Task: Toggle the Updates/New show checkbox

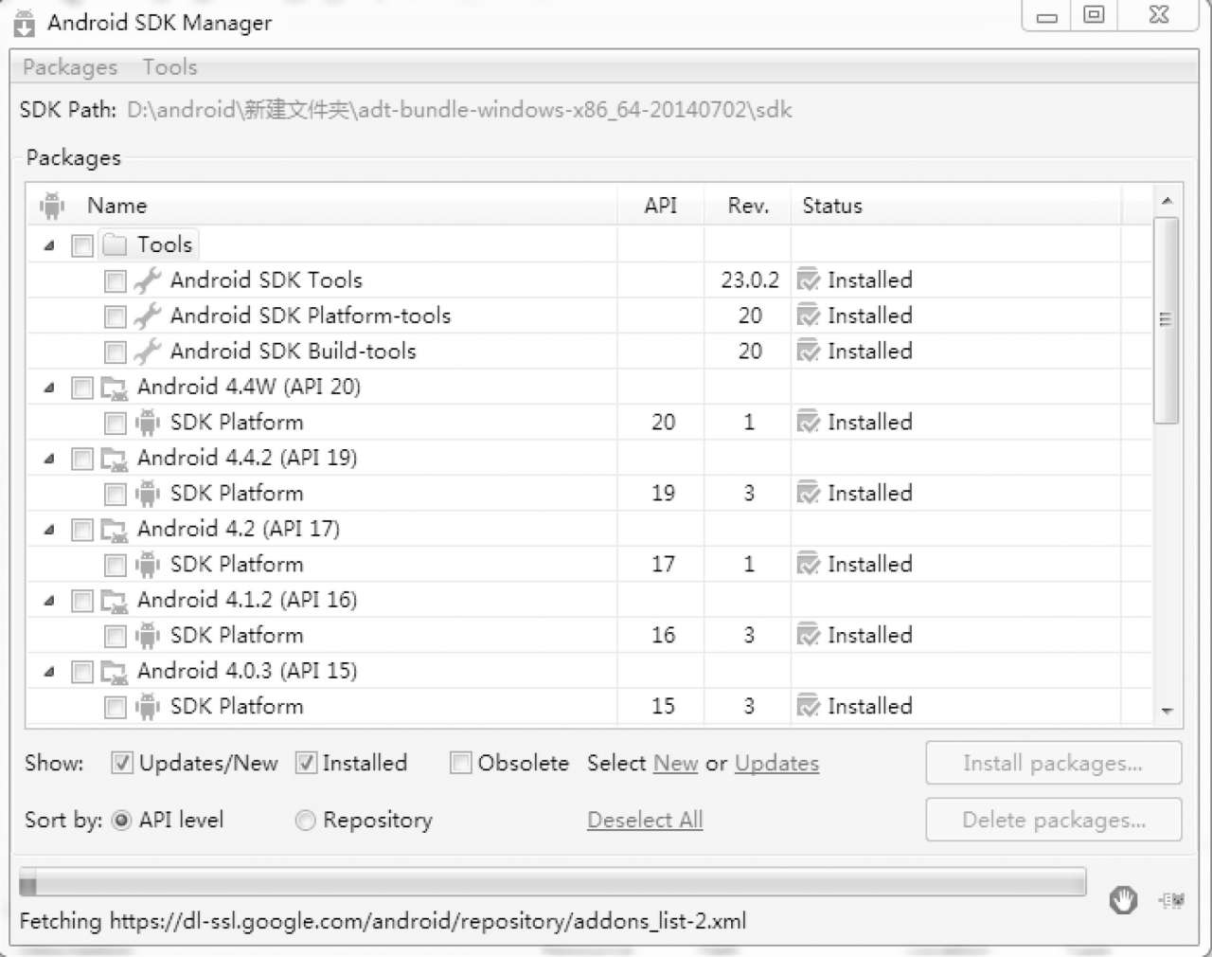Action: point(122,763)
